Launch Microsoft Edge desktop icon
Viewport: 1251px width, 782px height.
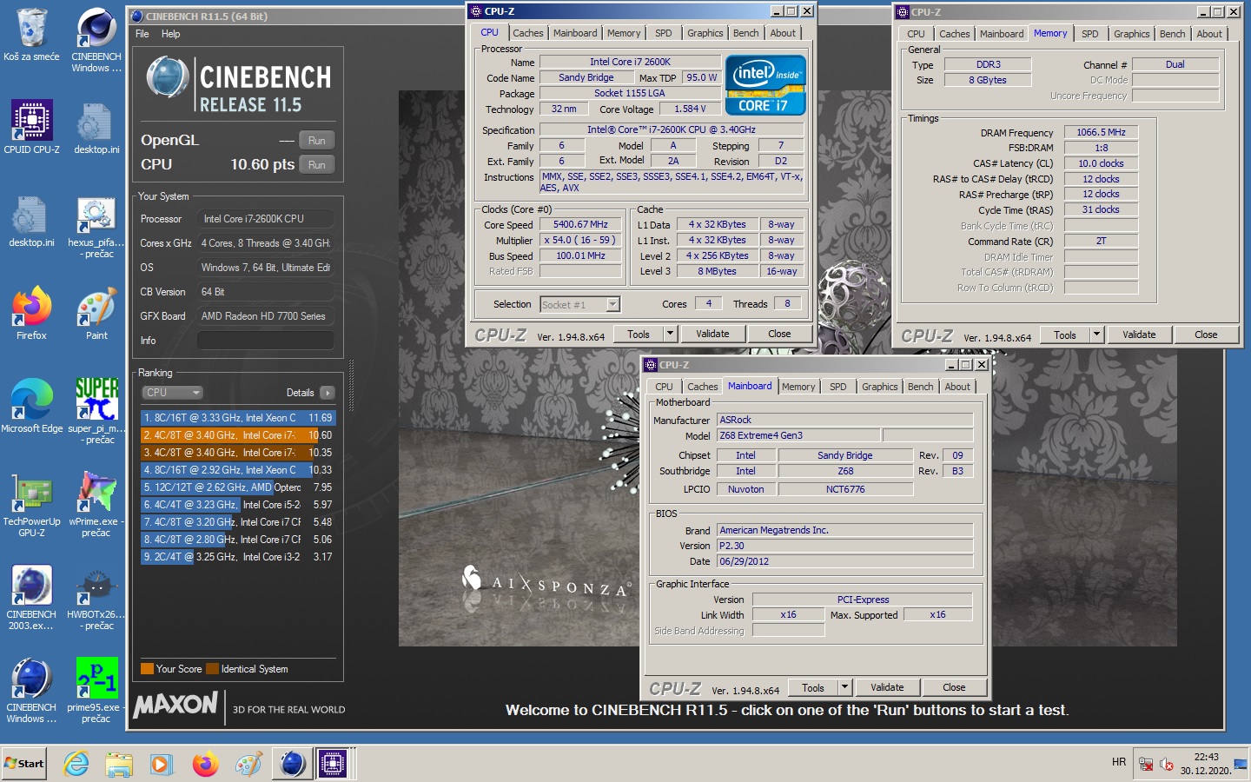coord(31,406)
